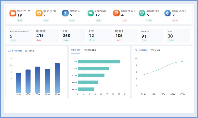This screenshot has height=118, width=198.
Task: Click the 教材数 card showing 38
Action: [x=178, y=35]
